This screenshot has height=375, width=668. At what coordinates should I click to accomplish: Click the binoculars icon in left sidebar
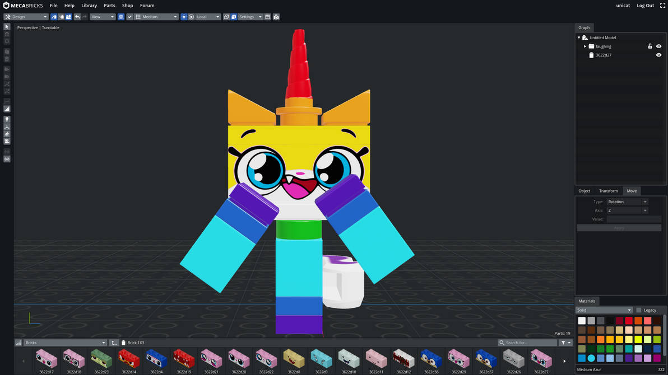(7, 159)
